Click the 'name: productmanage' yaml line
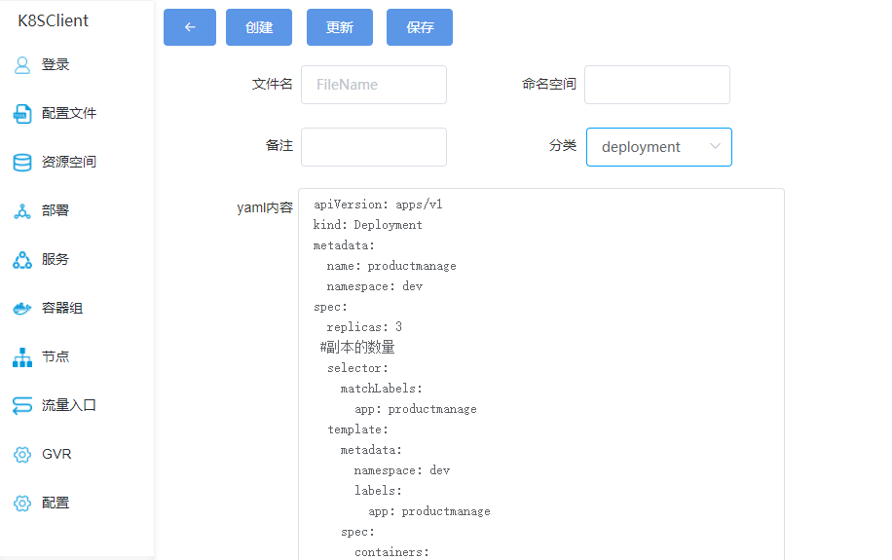This screenshot has height=560, width=892. click(x=391, y=266)
